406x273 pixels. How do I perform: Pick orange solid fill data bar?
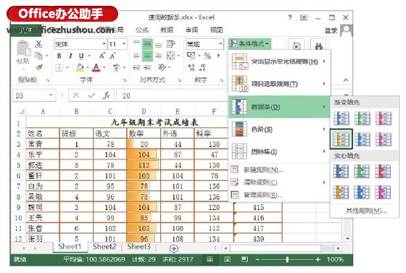341,193
